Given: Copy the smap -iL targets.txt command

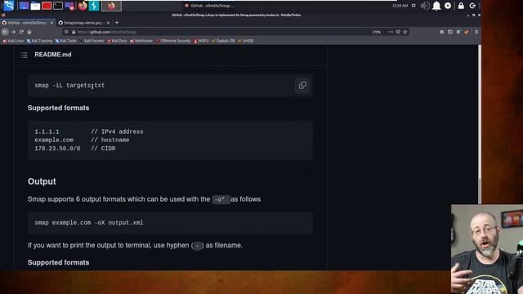Looking at the screenshot, I should (302, 85).
